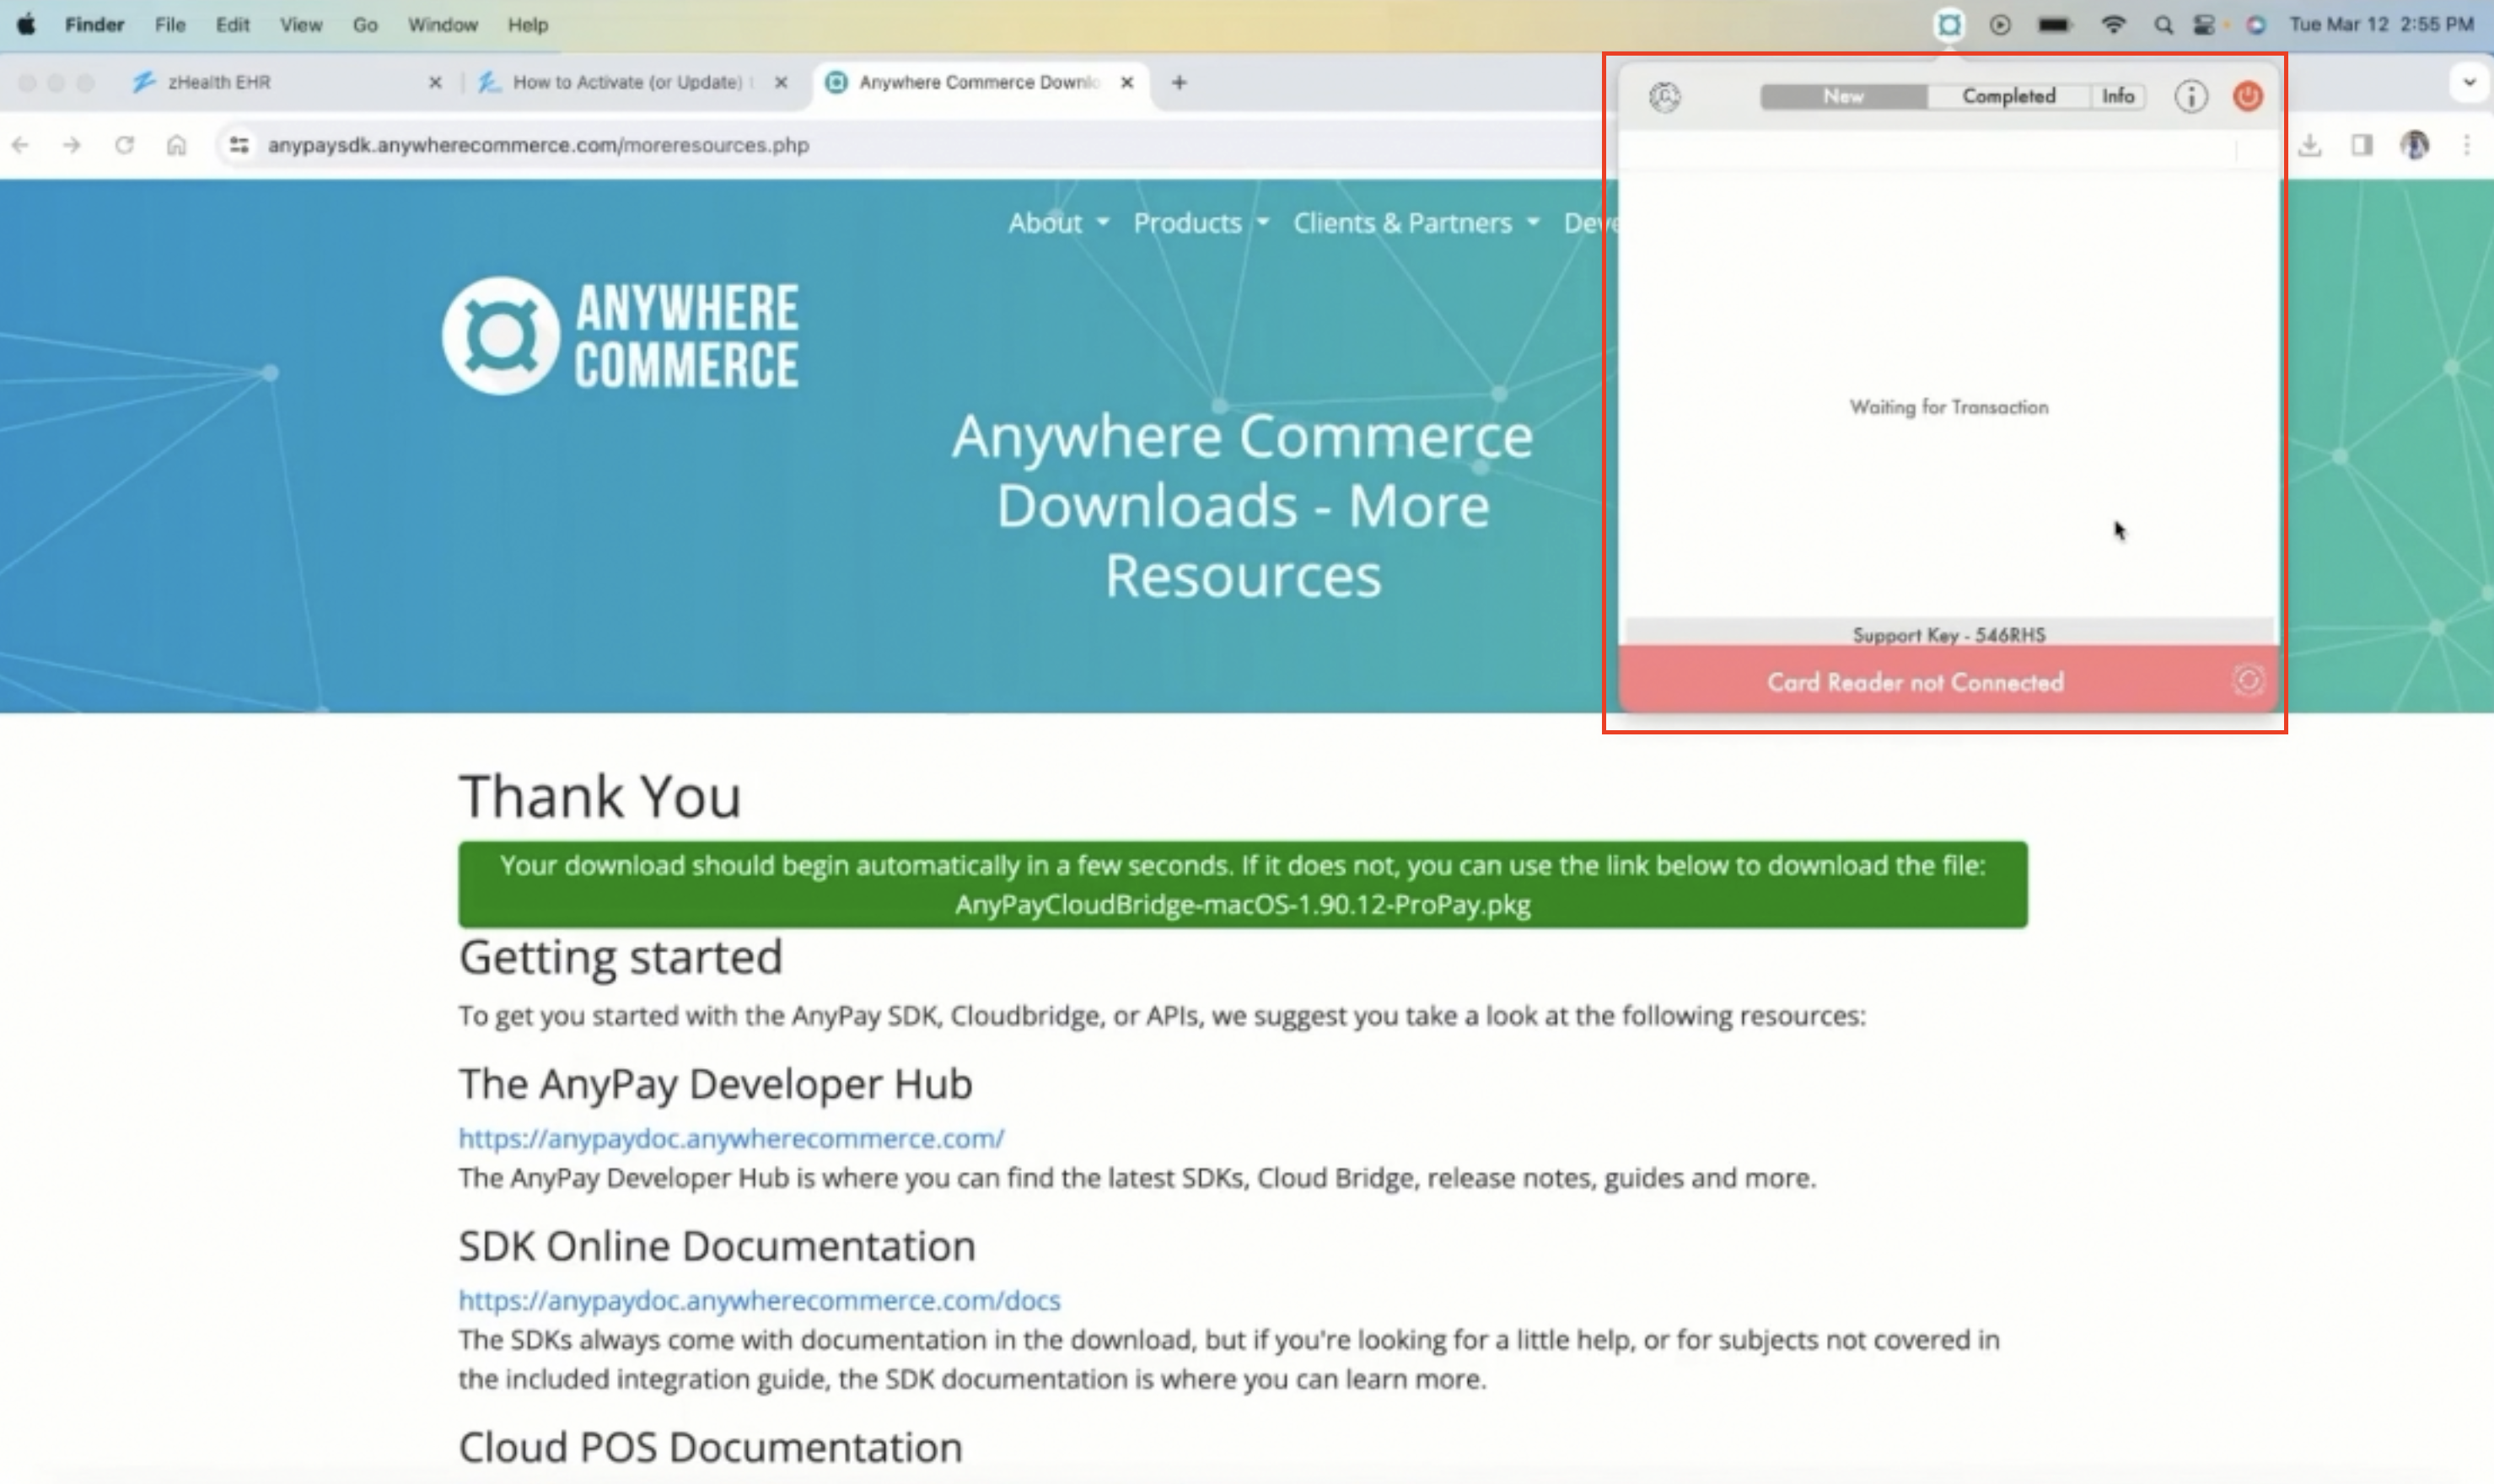Click the red power button in the popup
Image resolution: width=2494 pixels, height=1484 pixels.
tap(2248, 97)
